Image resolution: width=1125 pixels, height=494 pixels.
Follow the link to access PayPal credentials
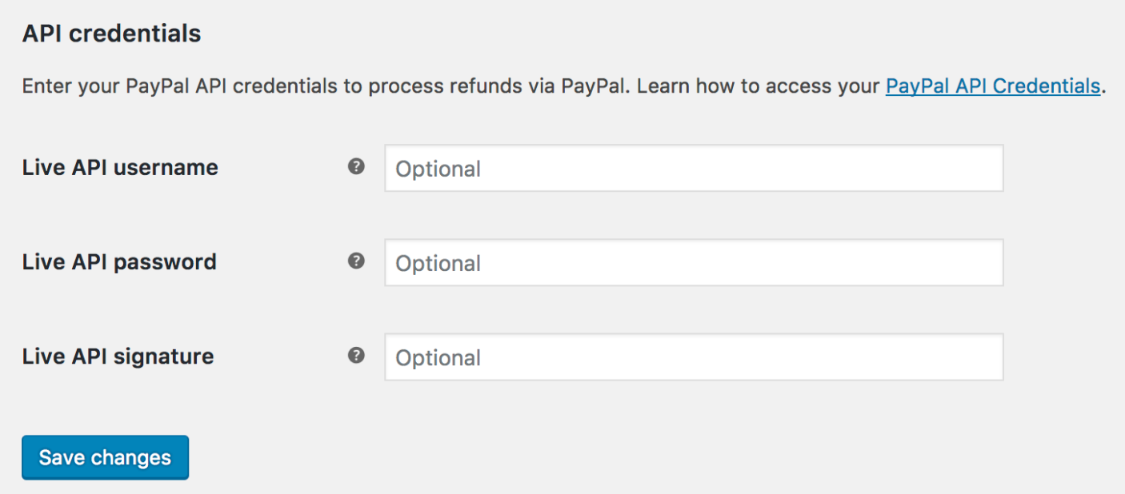click(x=992, y=86)
